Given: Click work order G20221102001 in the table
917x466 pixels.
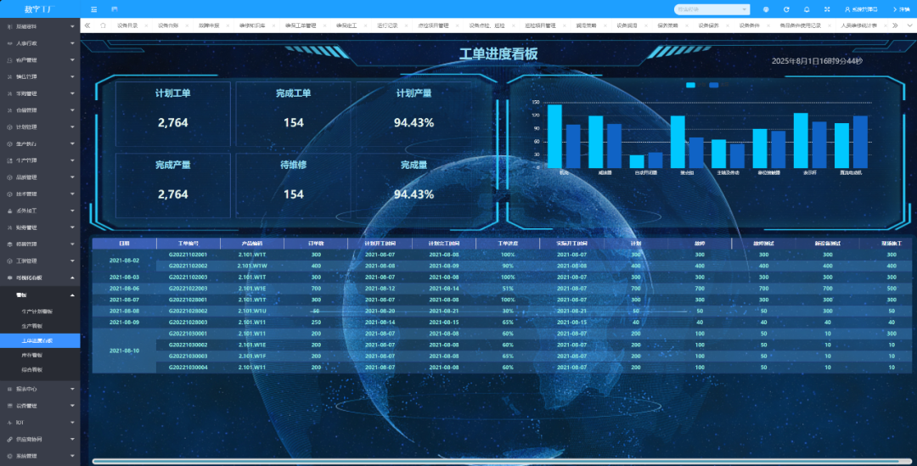Looking at the screenshot, I should tap(188, 255).
